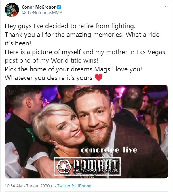Open the Twitter for iPhone source link
The image size is (173, 192).
[x=74, y=186]
